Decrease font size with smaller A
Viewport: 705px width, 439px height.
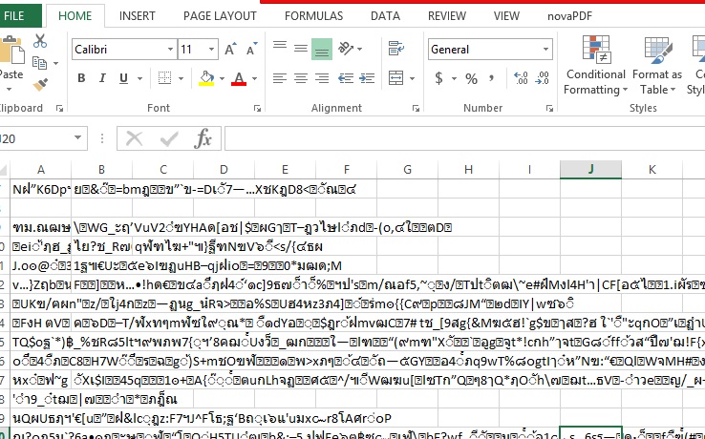[251, 49]
